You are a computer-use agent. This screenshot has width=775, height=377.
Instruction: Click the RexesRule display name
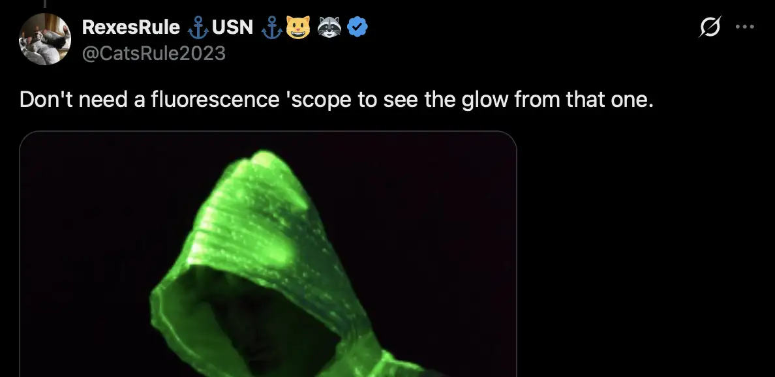pyautogui.click(x=131, y=27)
